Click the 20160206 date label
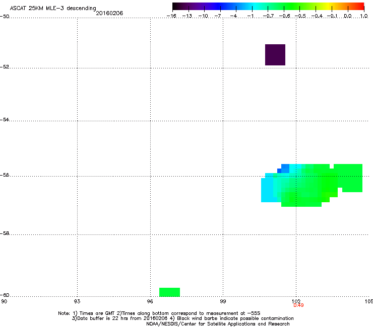The height and width of the screenshot is (327, 373). tap(109, 13)
